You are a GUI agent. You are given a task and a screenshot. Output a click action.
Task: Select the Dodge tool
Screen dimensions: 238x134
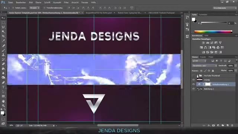3,78
